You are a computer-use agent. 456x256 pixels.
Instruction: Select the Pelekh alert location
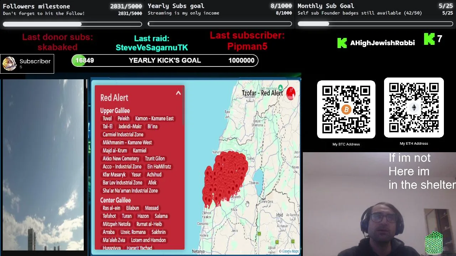click(x=123, y=118)
